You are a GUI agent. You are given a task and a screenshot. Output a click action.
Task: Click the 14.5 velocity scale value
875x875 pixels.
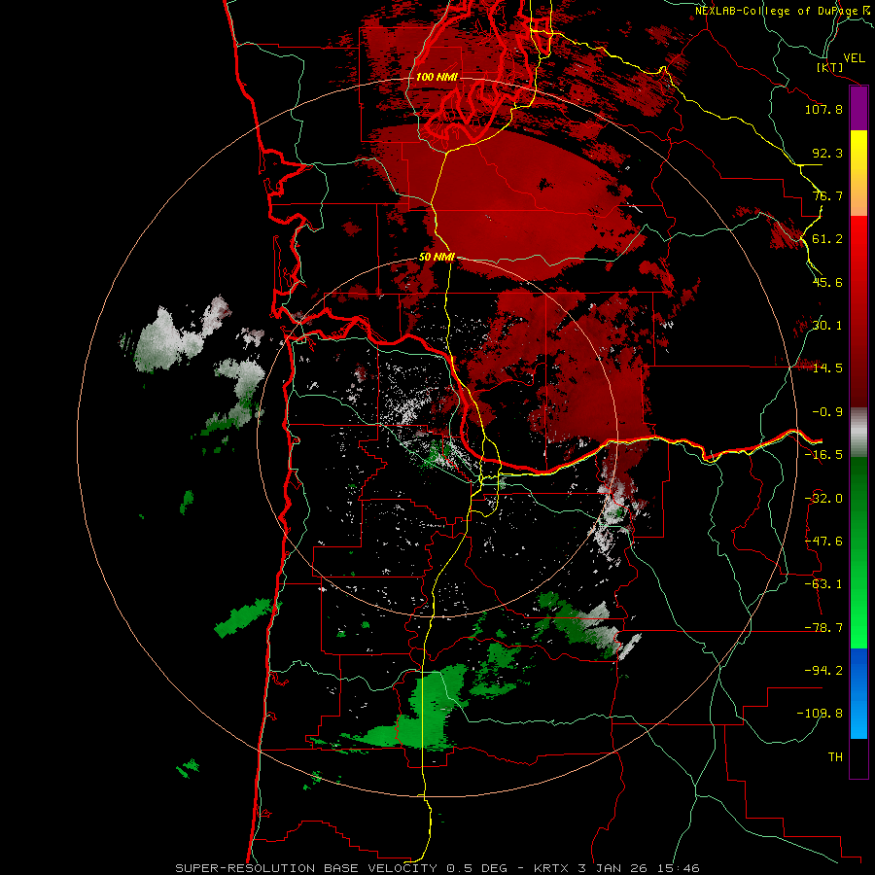pyautogui.click(x=827, y=368)
